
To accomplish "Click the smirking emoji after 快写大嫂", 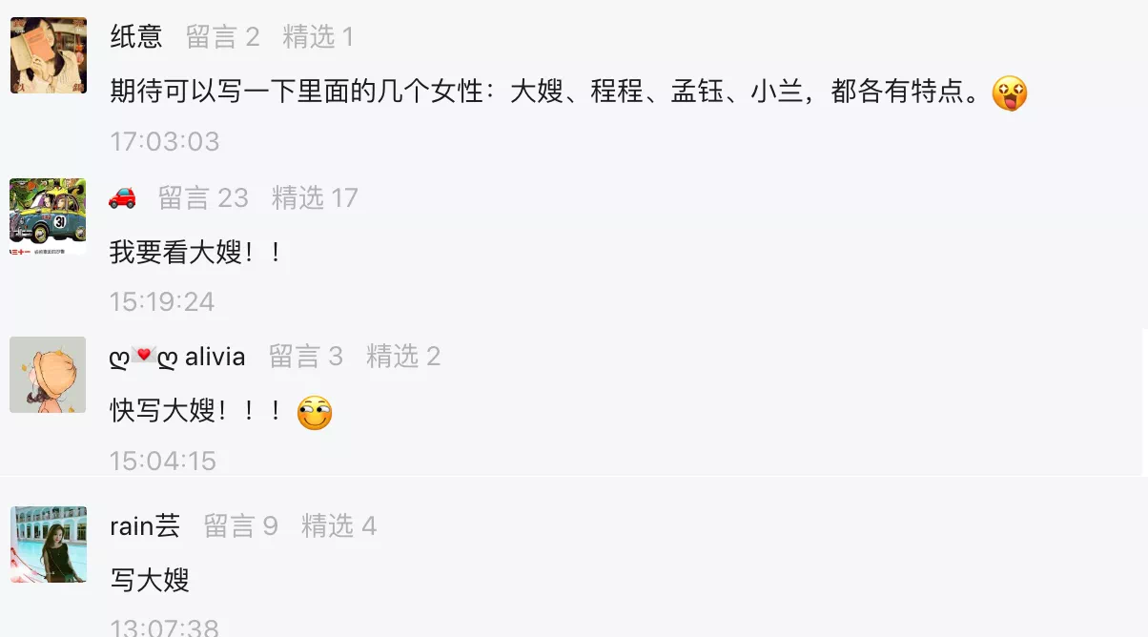I will pos(315,412).
